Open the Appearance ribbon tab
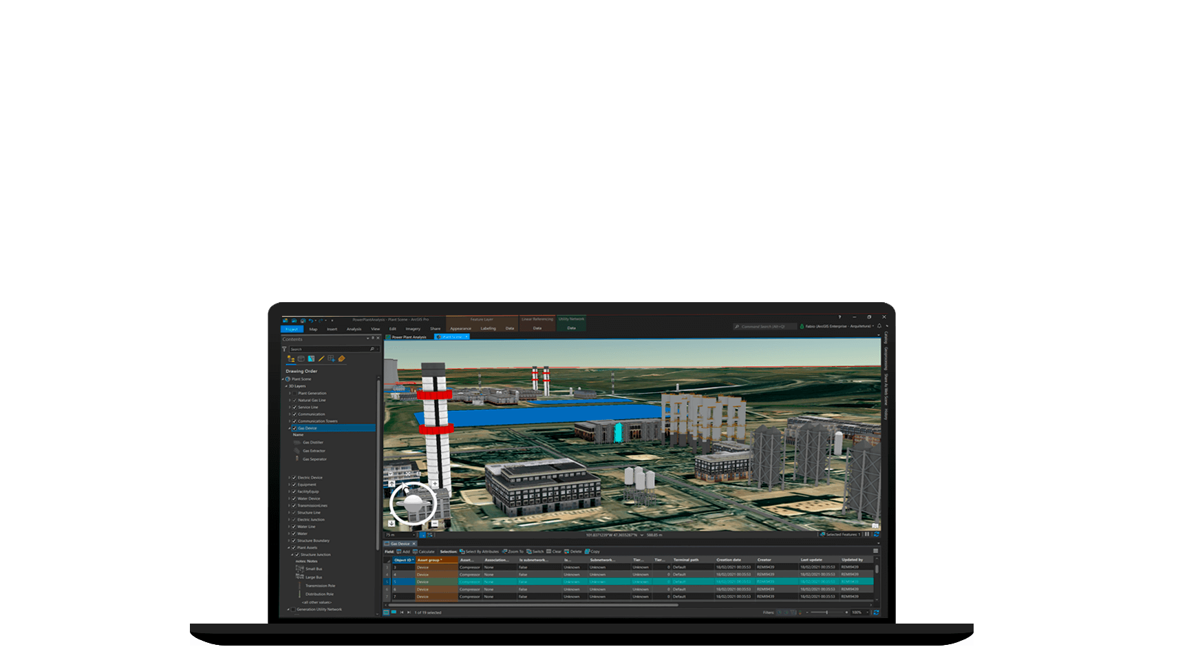The image size is (1189, 658). tap(460, 328)
